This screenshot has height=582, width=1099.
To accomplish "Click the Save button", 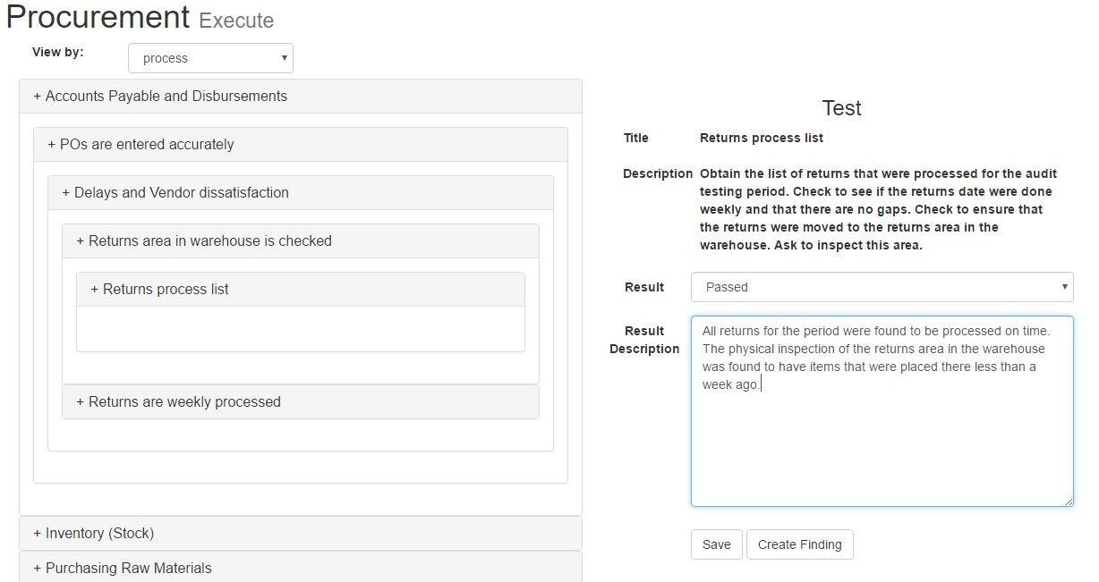I will coord(716,544).
